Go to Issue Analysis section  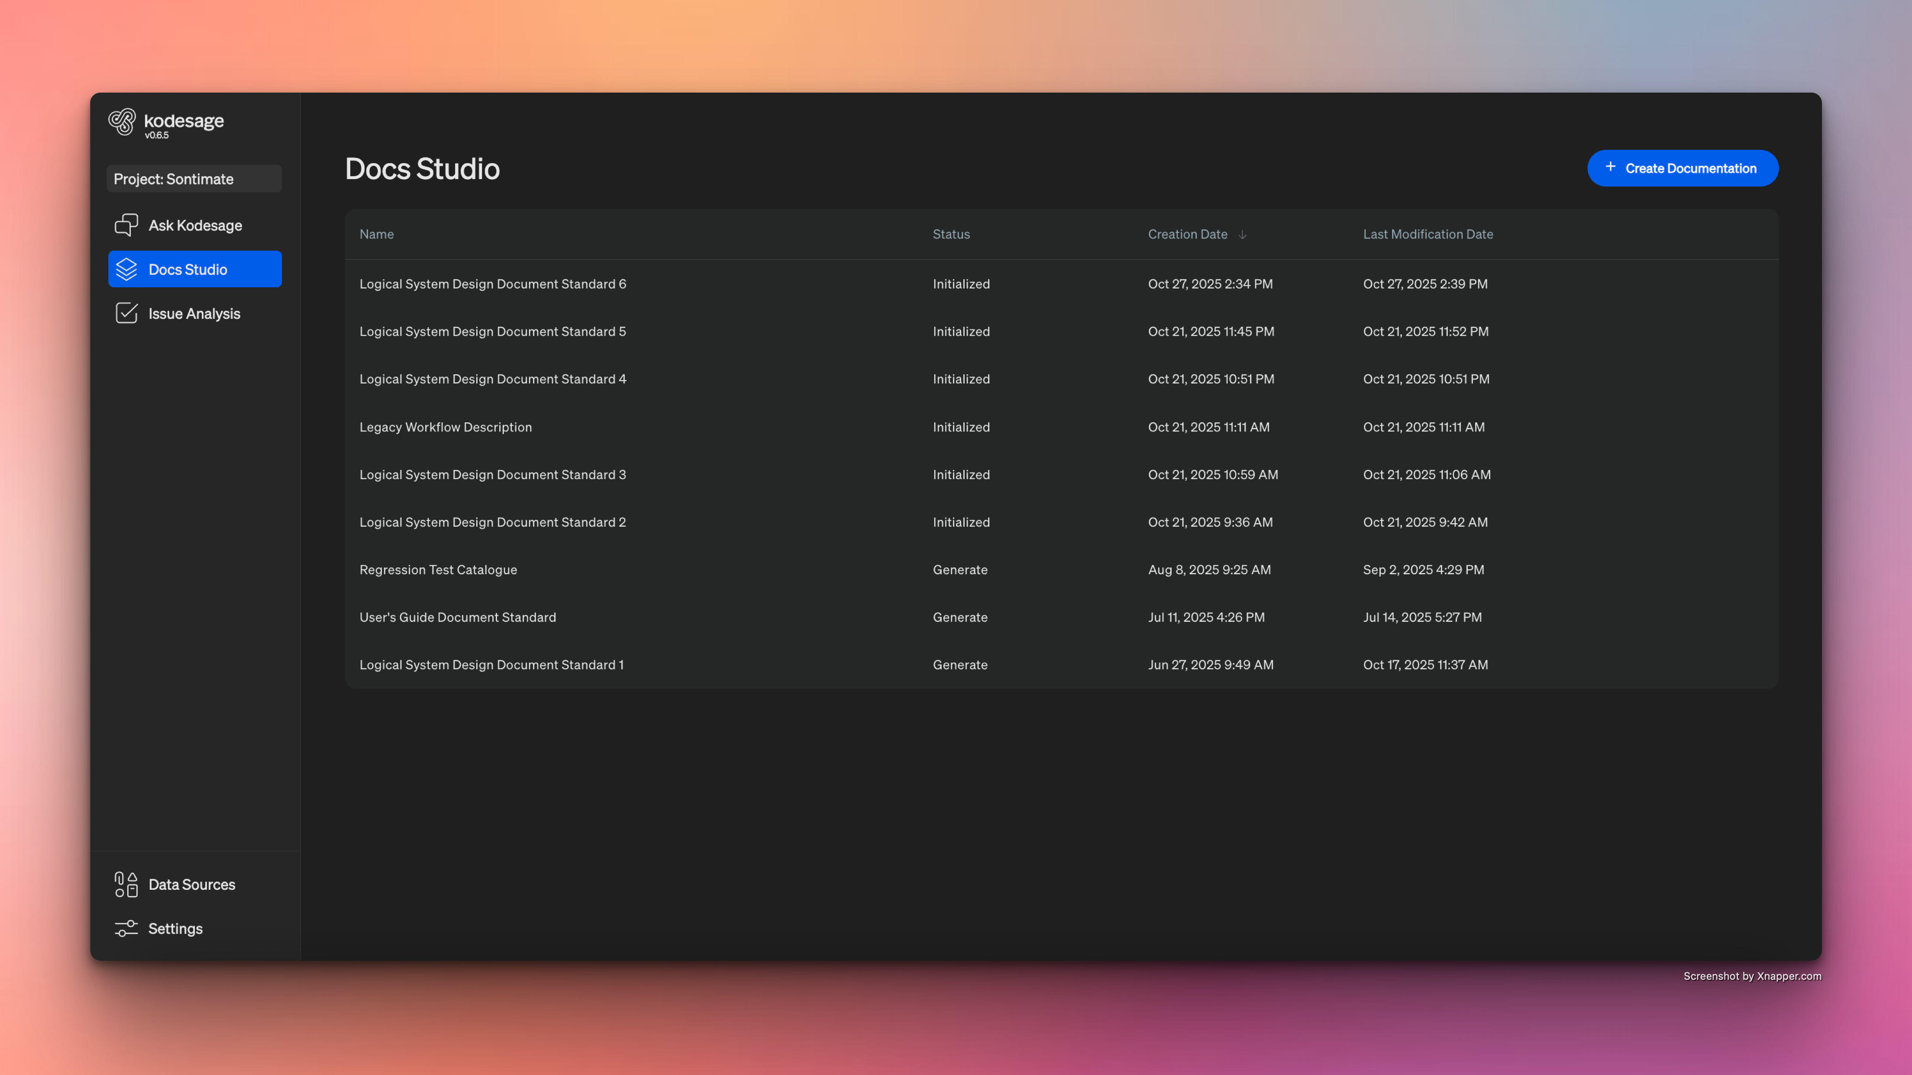[x=195, y=313]
